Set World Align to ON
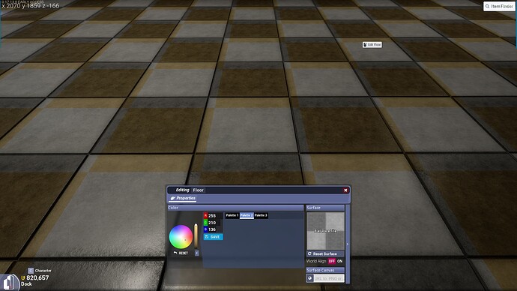 pos(340,261)
